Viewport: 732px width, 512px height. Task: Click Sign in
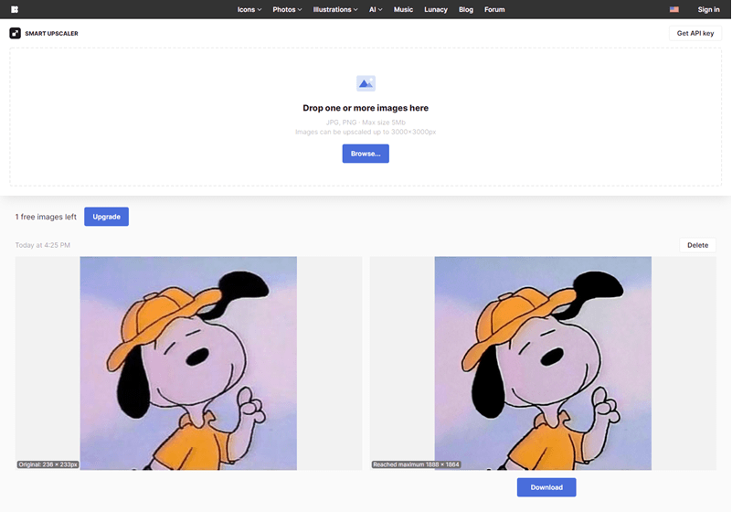pos(708,9)
